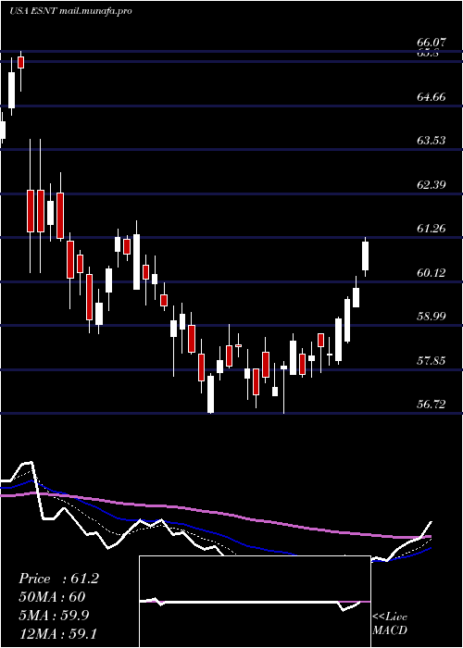
Task: Select the 62.39 price level label
Action: point(432,185)
